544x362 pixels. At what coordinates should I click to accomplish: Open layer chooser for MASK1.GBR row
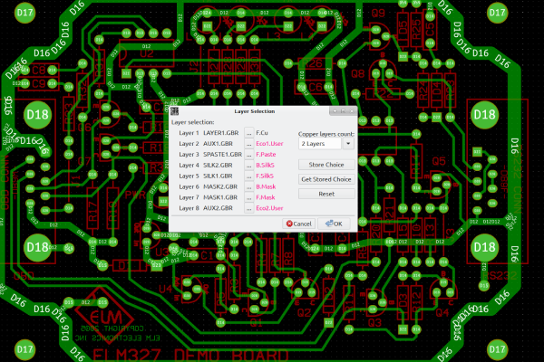pos(248,197)
